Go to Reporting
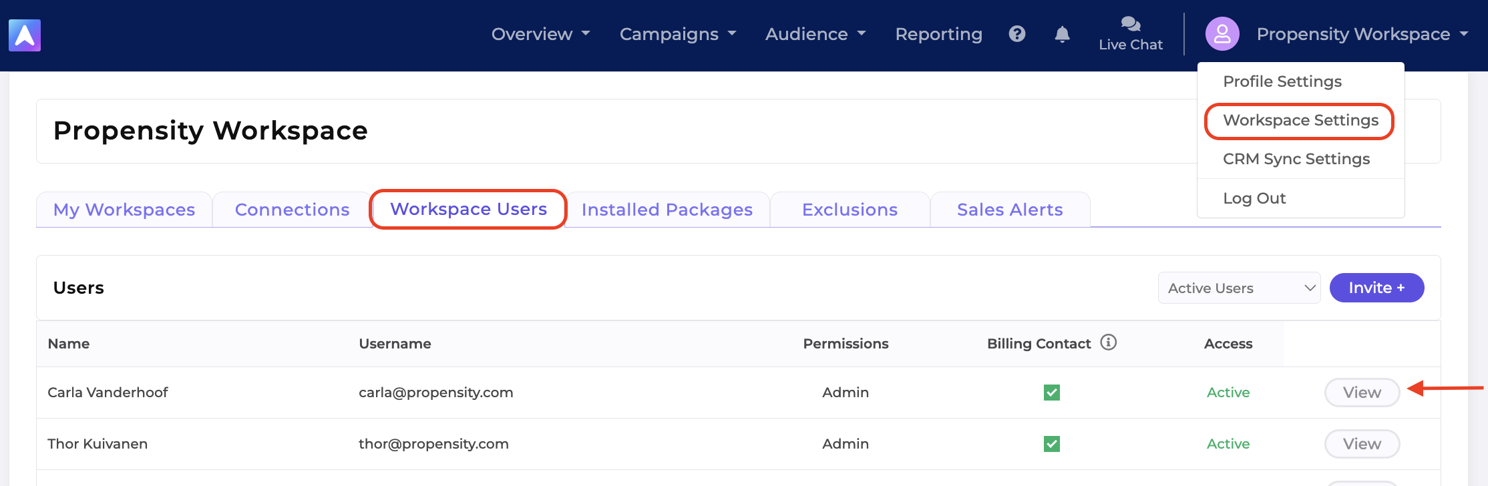This screenshot has height=486, width=1488. (x=939, y=34)
